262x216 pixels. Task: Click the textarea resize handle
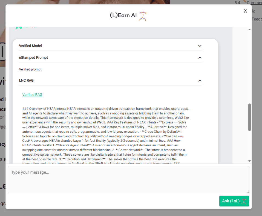tap(248, 192)
